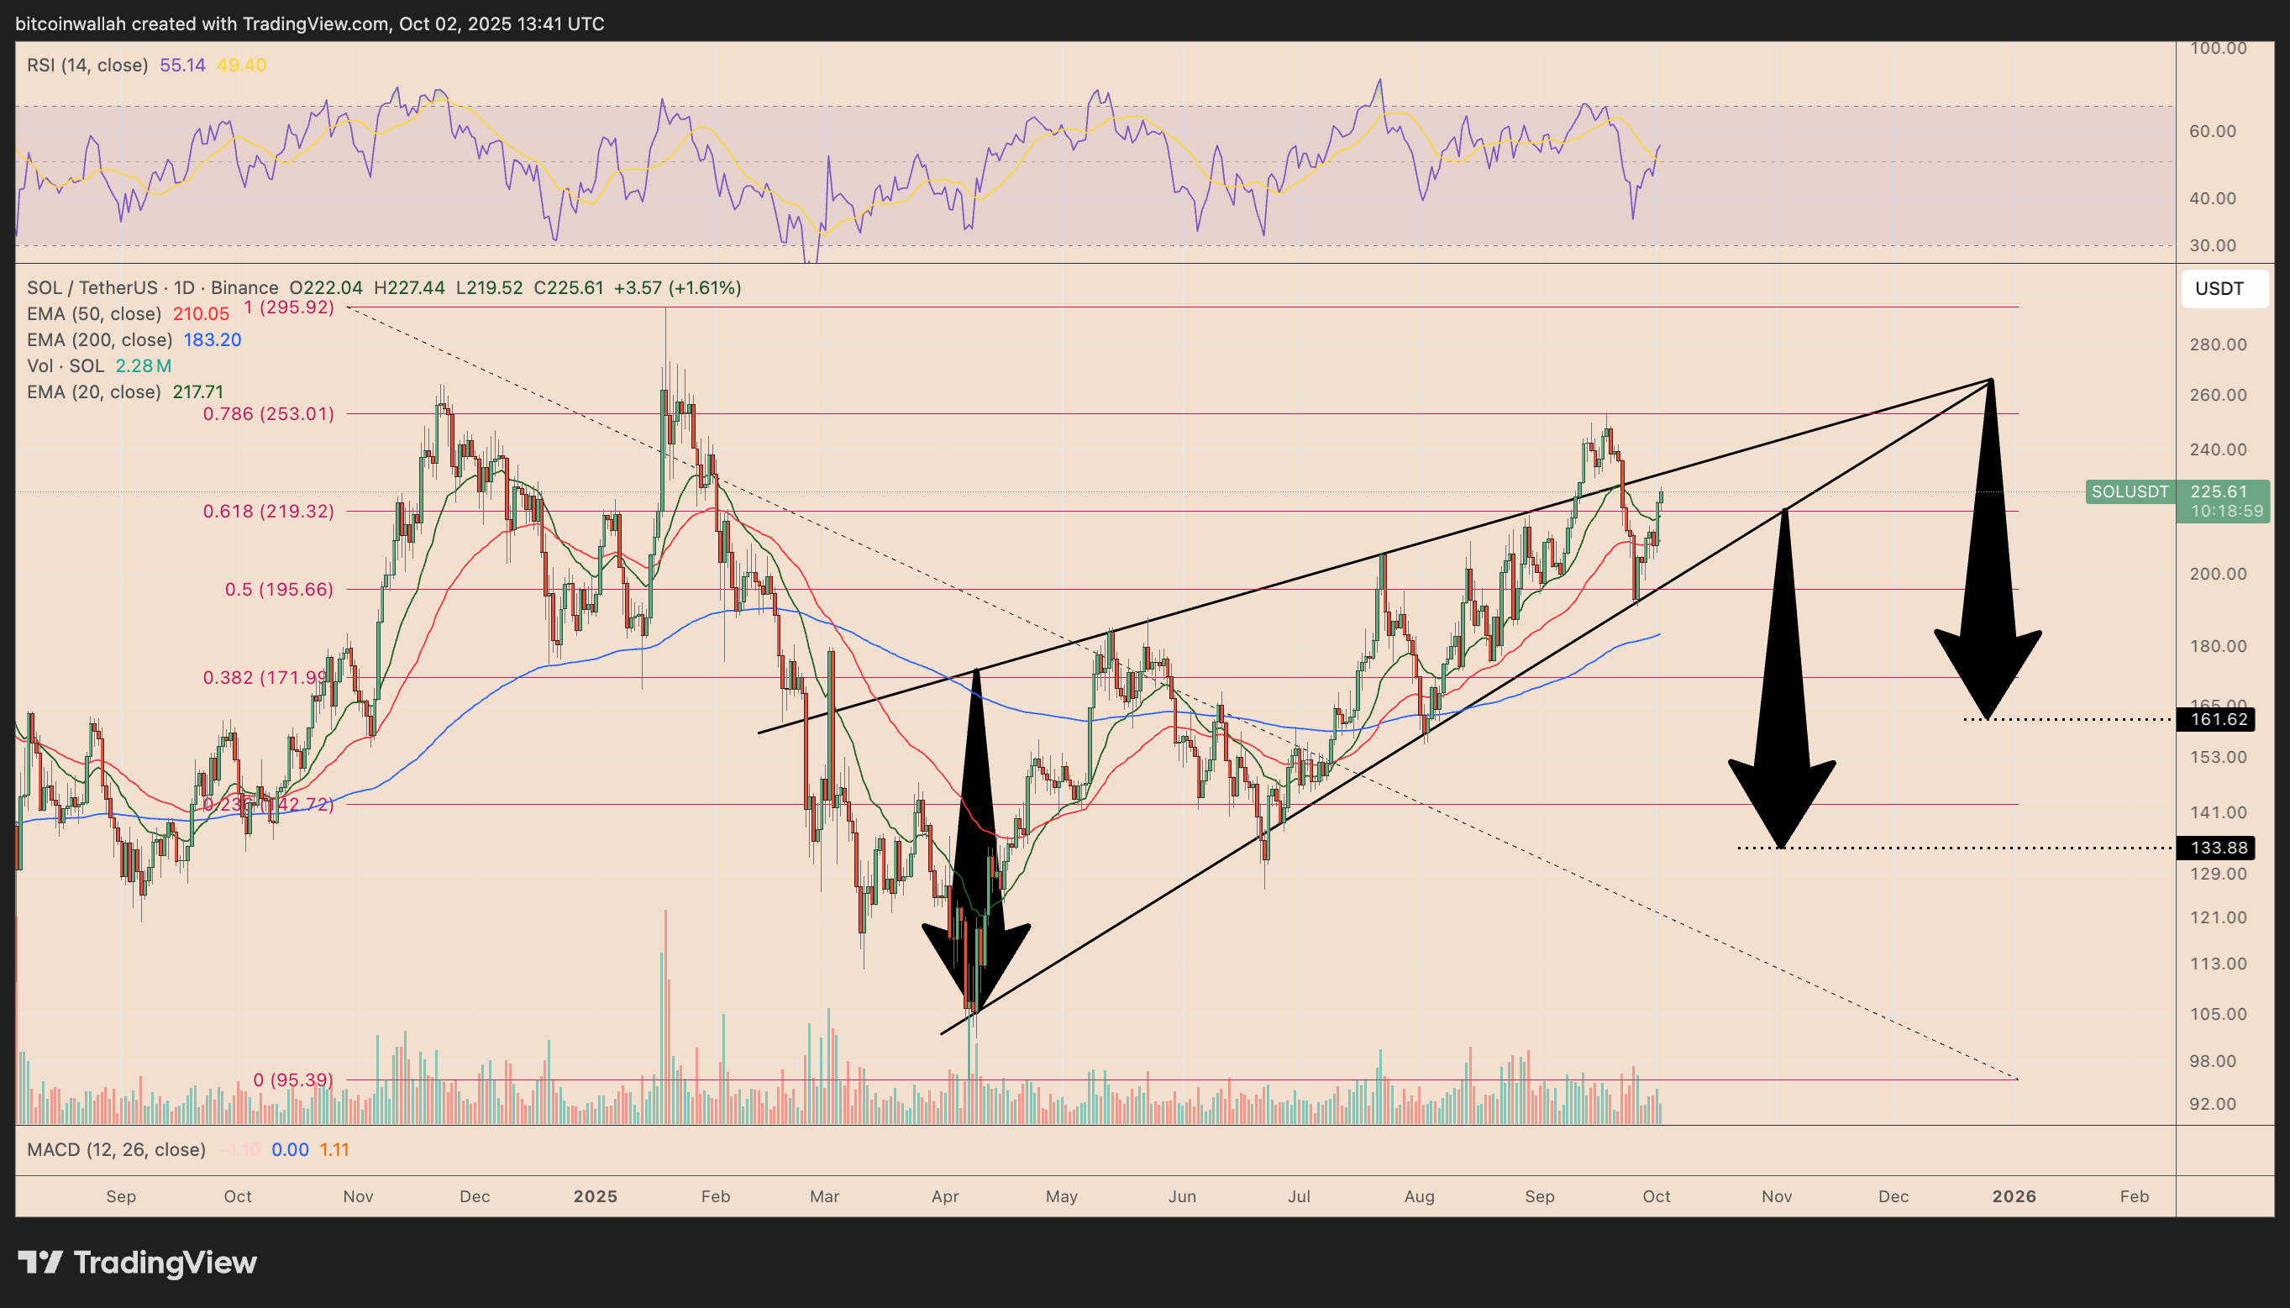2290x1308 pixels.
Task: Open the 1D timeframe selector in the legend
Action: coord(186,287)
